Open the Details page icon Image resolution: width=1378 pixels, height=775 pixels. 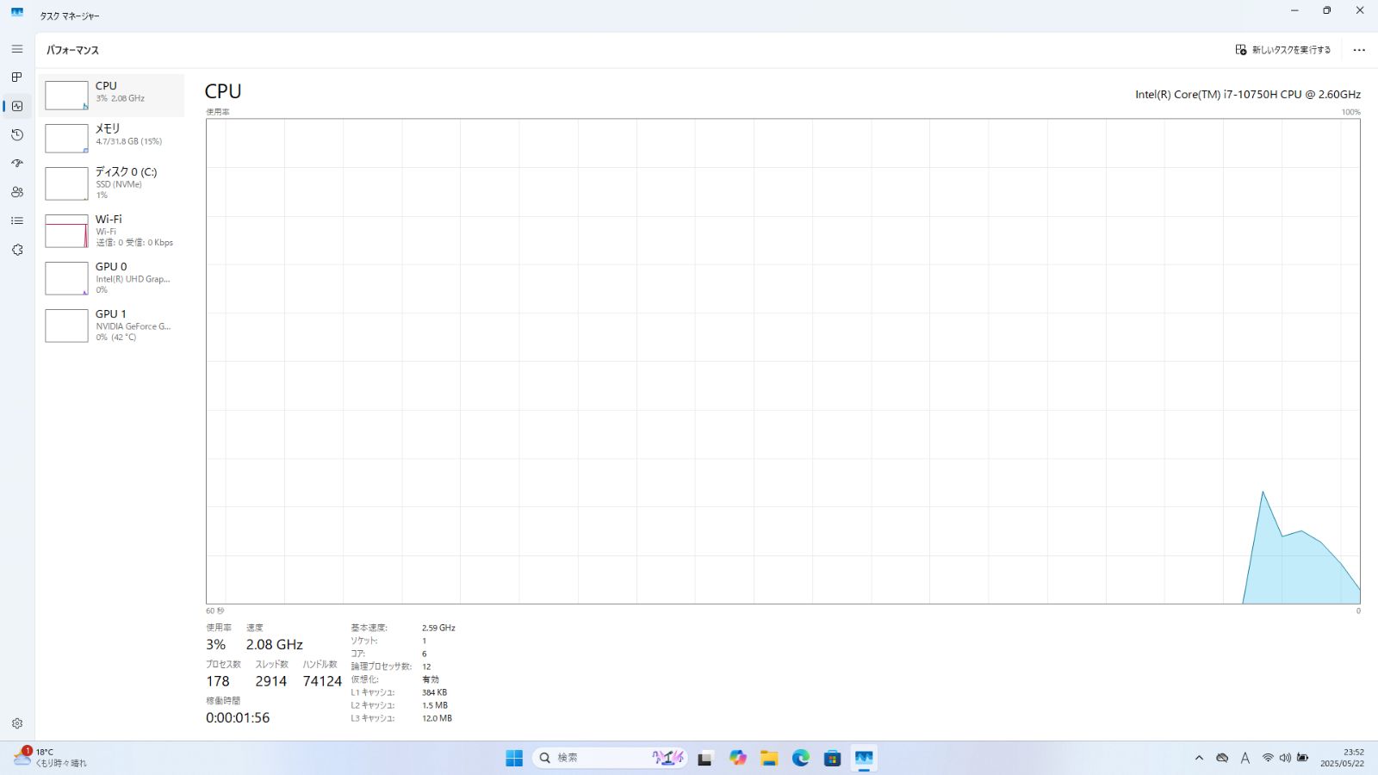click(17, 221)
